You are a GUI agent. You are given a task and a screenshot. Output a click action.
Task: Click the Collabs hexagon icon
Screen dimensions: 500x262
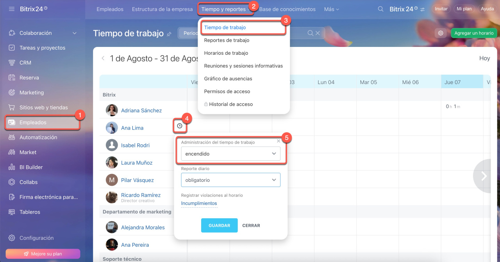tap(12, 182)
